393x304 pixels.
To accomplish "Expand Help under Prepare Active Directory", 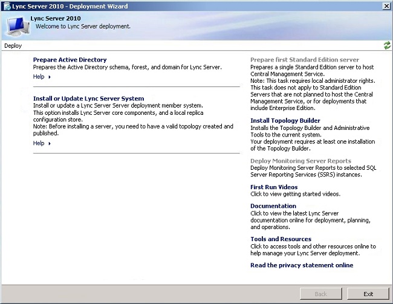I will 42,77.
